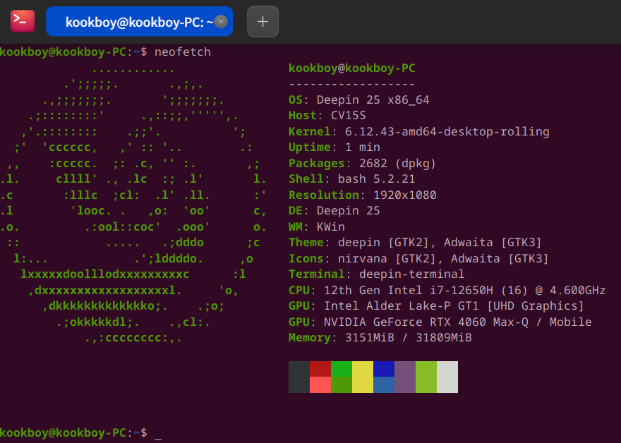Click the CPU line showing i7-12650H
Screen dimensions: 621x443
coord(447,290)
